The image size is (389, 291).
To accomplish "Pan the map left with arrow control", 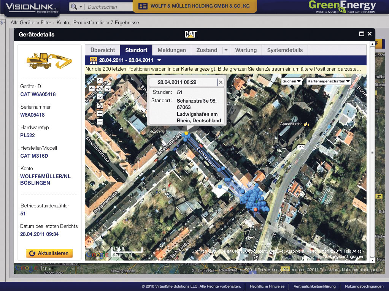I will 92,89.
